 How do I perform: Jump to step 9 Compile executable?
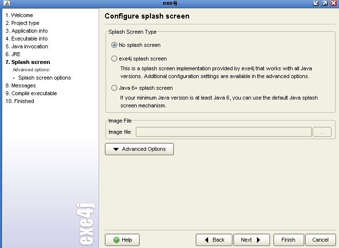coord(31,93)
